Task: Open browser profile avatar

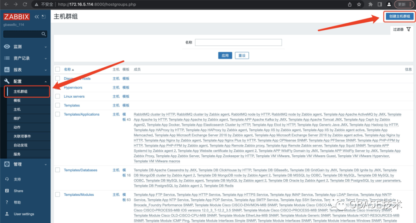Action: 389,4
